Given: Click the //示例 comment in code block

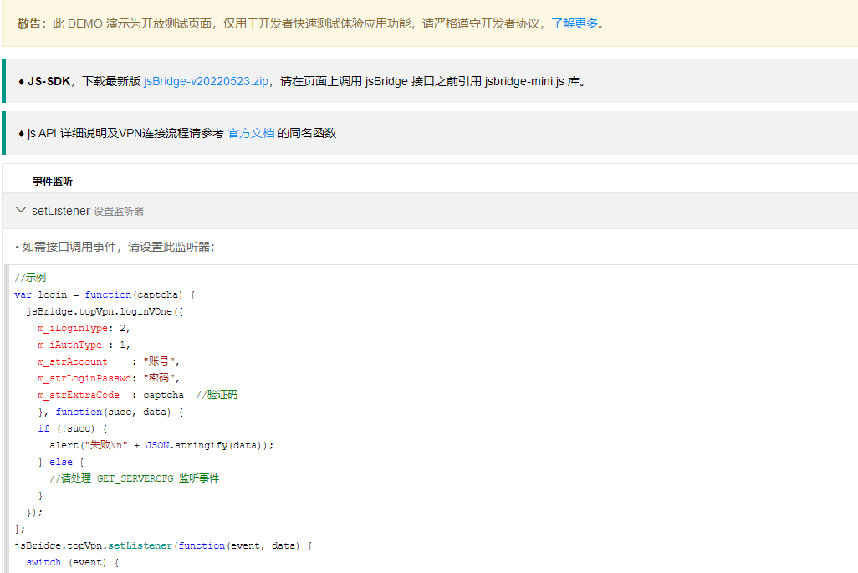Looking at the screenshot, I should [x=30, y=278].
